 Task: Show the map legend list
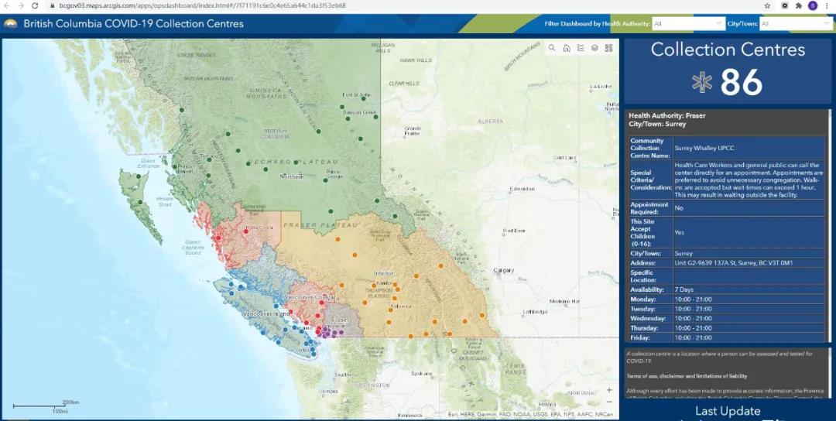(581, 48)
